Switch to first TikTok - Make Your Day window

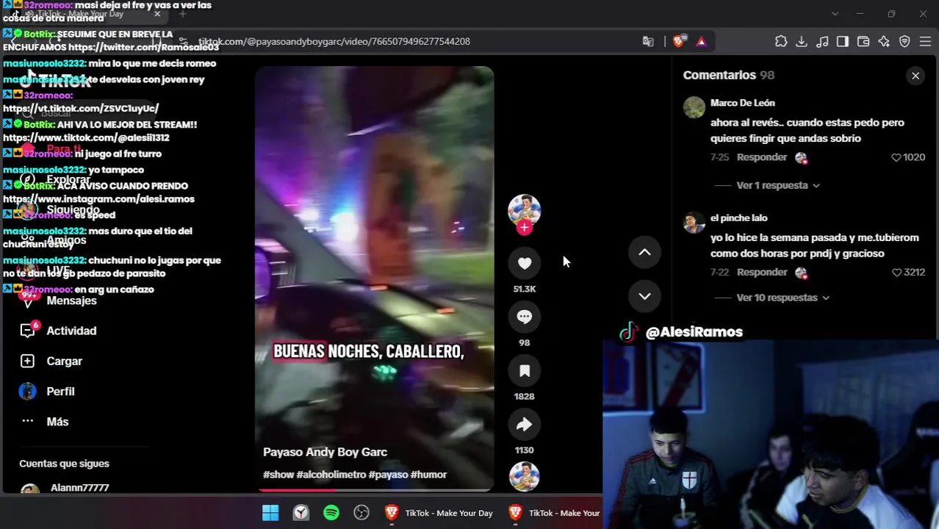439,513
